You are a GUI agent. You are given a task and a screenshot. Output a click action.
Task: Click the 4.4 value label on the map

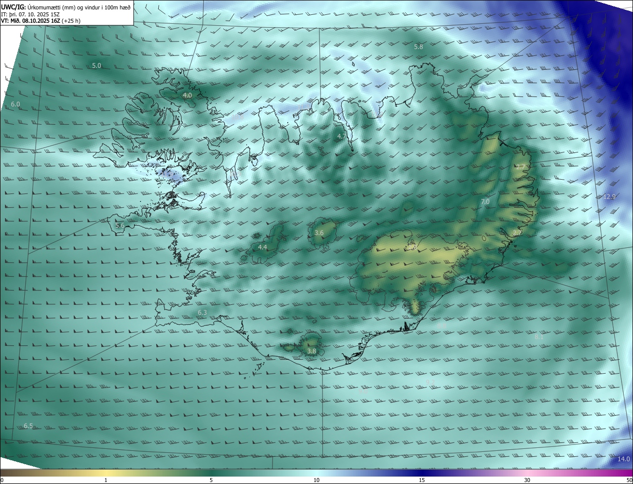[263, 247]
